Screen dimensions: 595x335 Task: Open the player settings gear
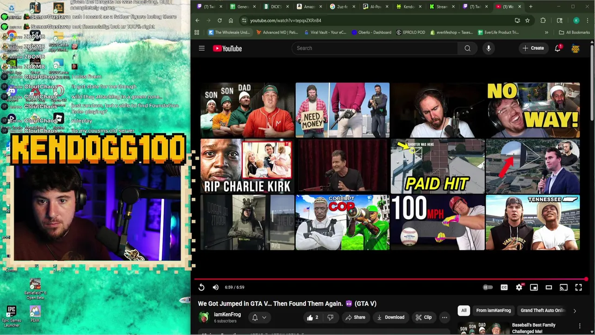[x=519, y=287]
